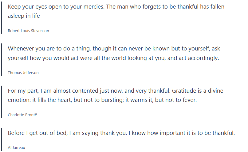This screenshot has width=248, height=152.
Task: Click the left border of the Al Jarreau quote
Action: (x=2, y=139)
